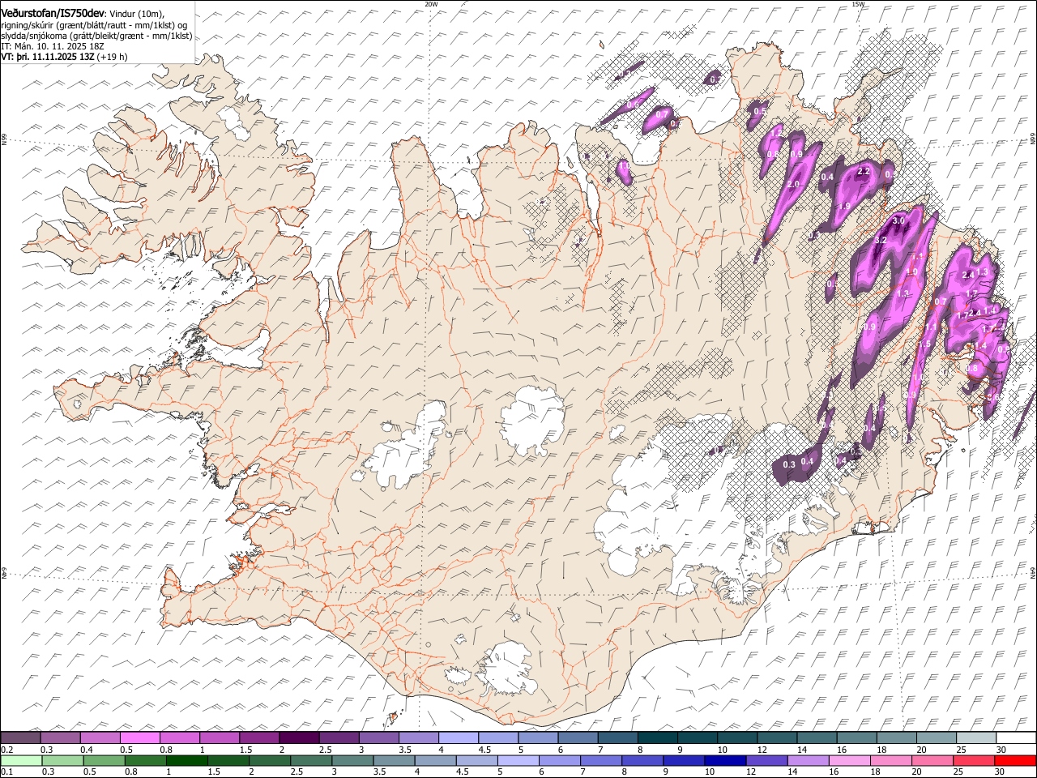The height and width of the screenshot is (778, 1037).
Task: Click the 'slydda/snjókoma' legend description line
Action: [x=96, y=36]
